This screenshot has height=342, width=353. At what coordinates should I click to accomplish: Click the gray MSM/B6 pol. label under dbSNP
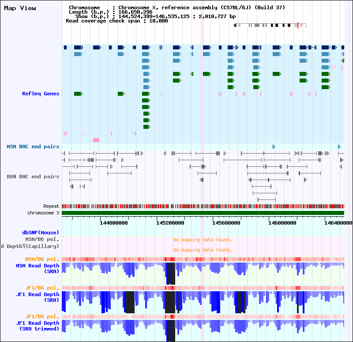42,239
